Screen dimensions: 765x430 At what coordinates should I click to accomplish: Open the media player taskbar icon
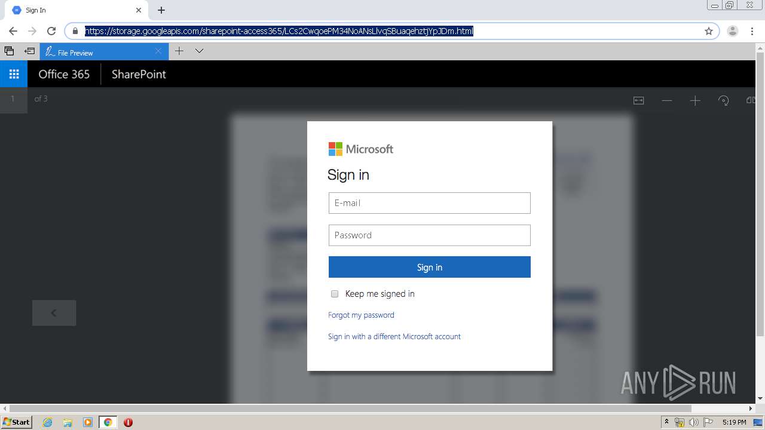88,422
